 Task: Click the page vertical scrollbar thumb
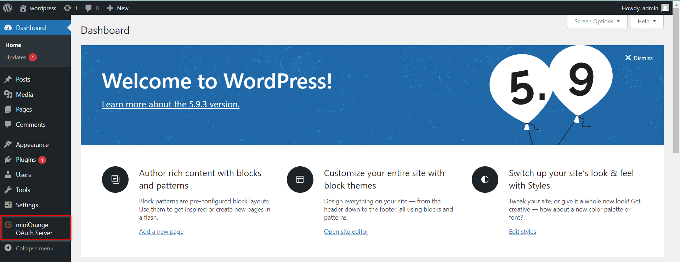[x=676, y=81]
